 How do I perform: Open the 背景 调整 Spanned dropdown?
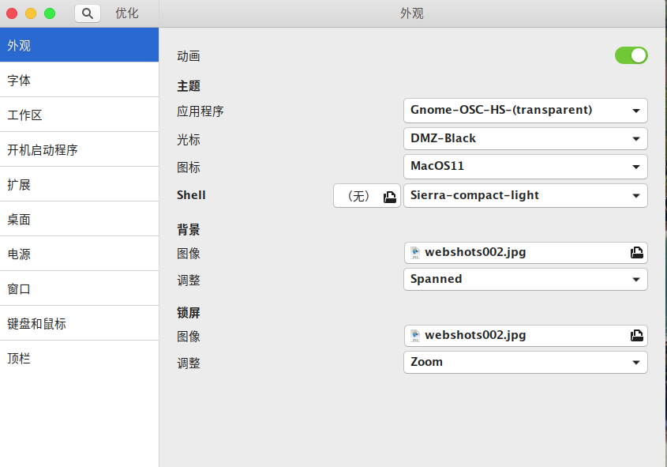[526, 279]
